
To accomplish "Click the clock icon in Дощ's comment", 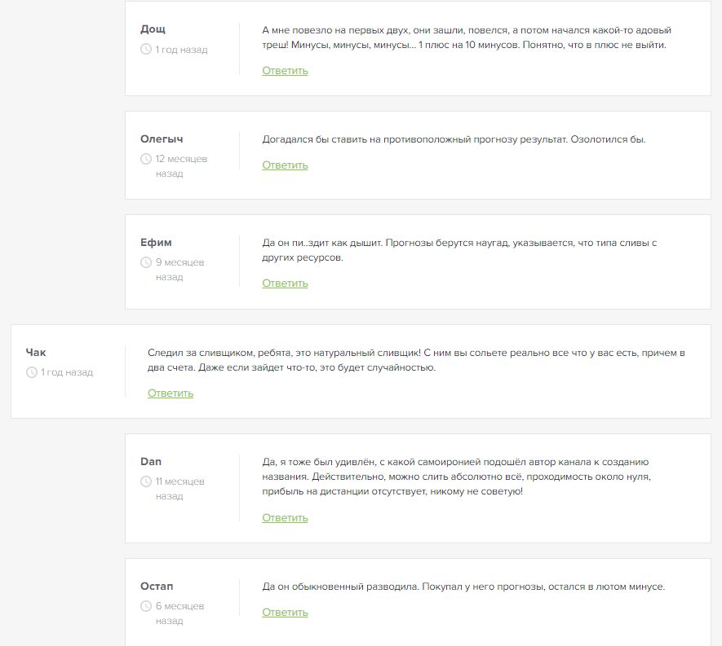I will coord(146,50).
